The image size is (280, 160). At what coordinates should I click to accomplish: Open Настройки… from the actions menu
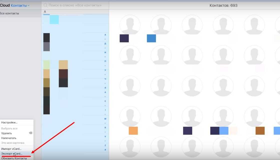pyautogui.click(x=9, y=122)
